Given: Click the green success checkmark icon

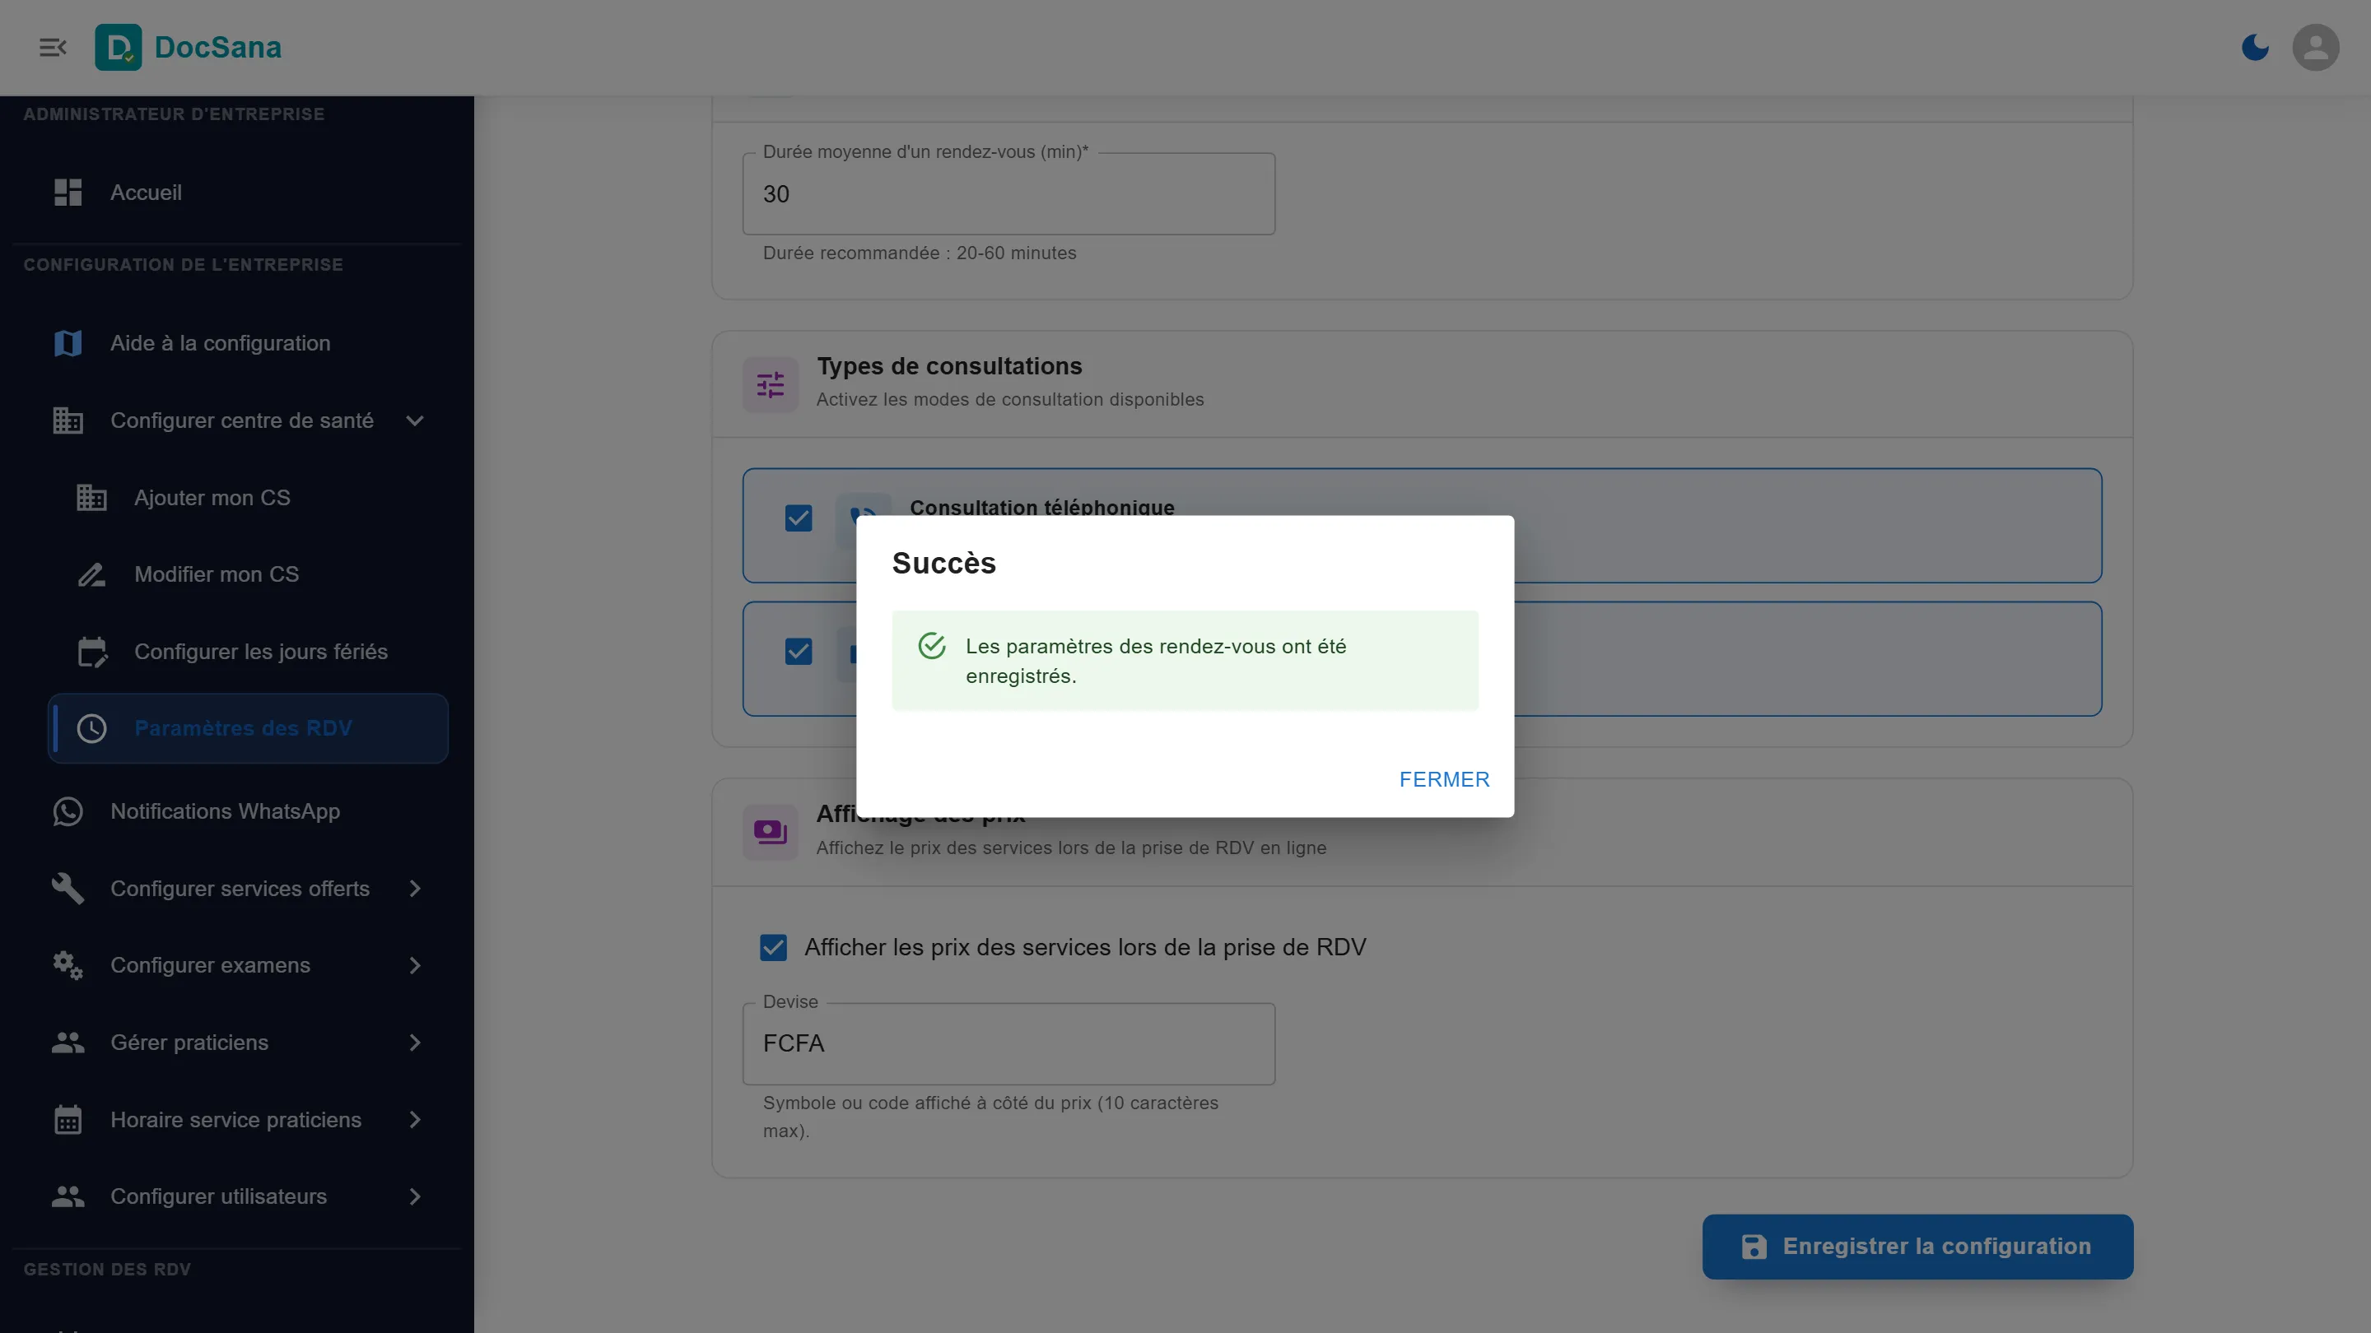Looking at the screenshot, I should [931, 646].
